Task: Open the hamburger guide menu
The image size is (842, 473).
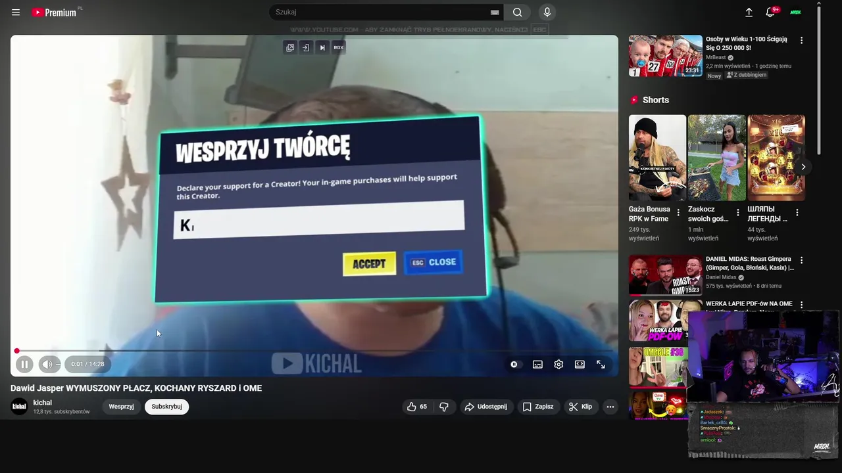Action: 16,12
